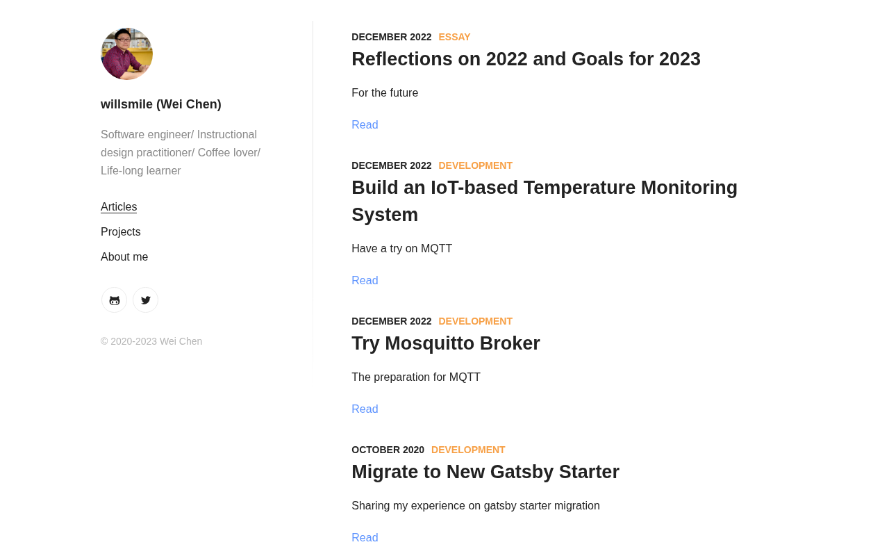Read the Reflections on 2022 article
Image resolution: width=889 pixels, height=556 pixels.
(x=365, y=125)
